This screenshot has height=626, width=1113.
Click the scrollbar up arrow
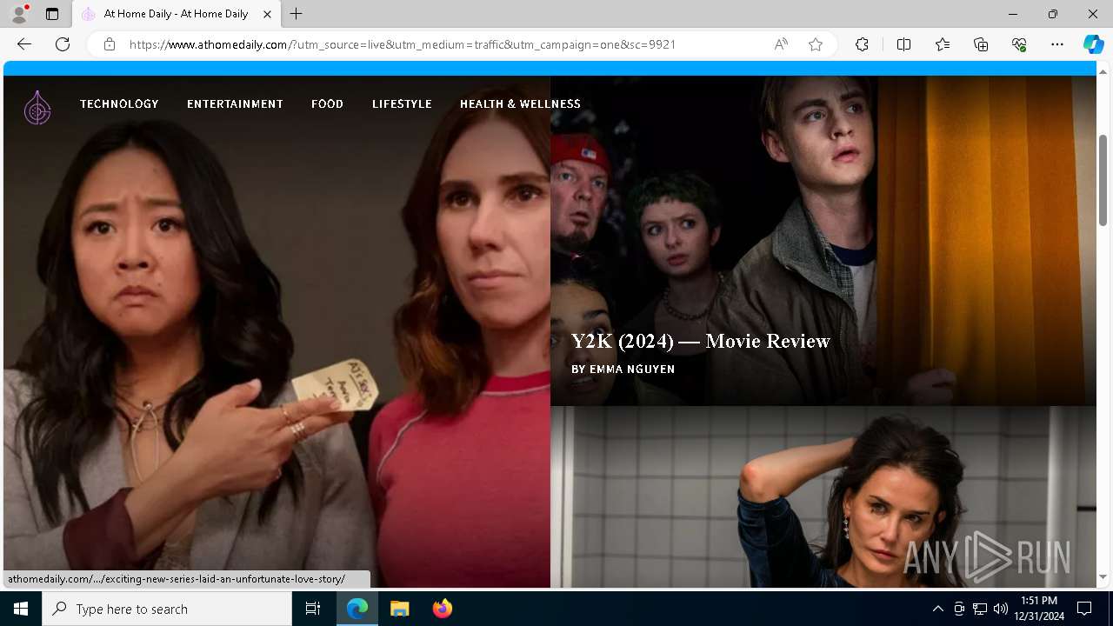coord(1103,71)
